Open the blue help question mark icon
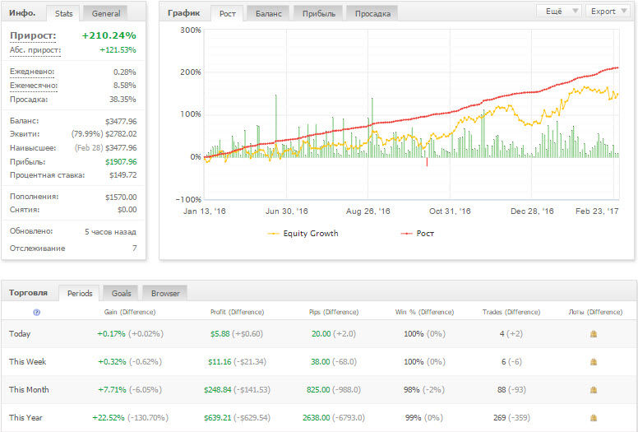The width and height of the screenshot is (638, 432). click(x=37, y=313)
